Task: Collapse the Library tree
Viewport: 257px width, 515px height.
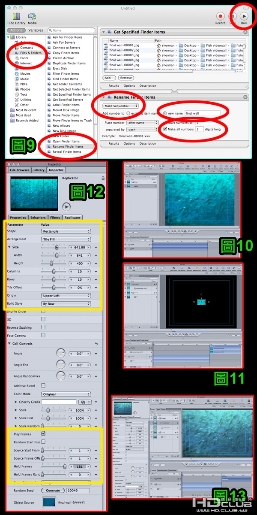Action: 7,37
